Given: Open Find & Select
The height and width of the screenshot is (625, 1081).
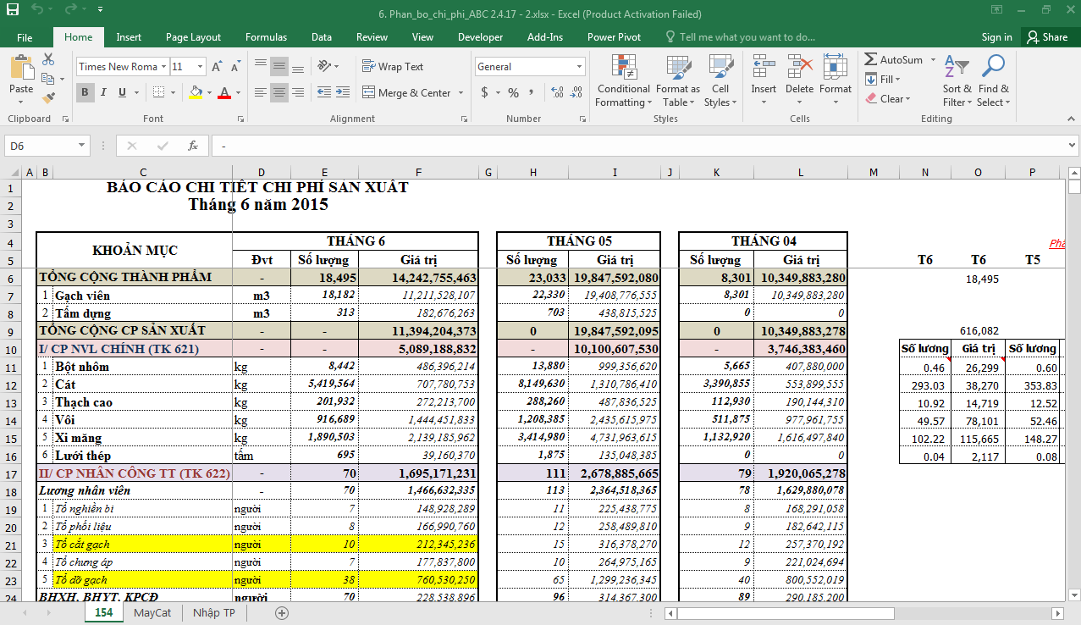Looking at the screenshot, I should click(993, 81).
